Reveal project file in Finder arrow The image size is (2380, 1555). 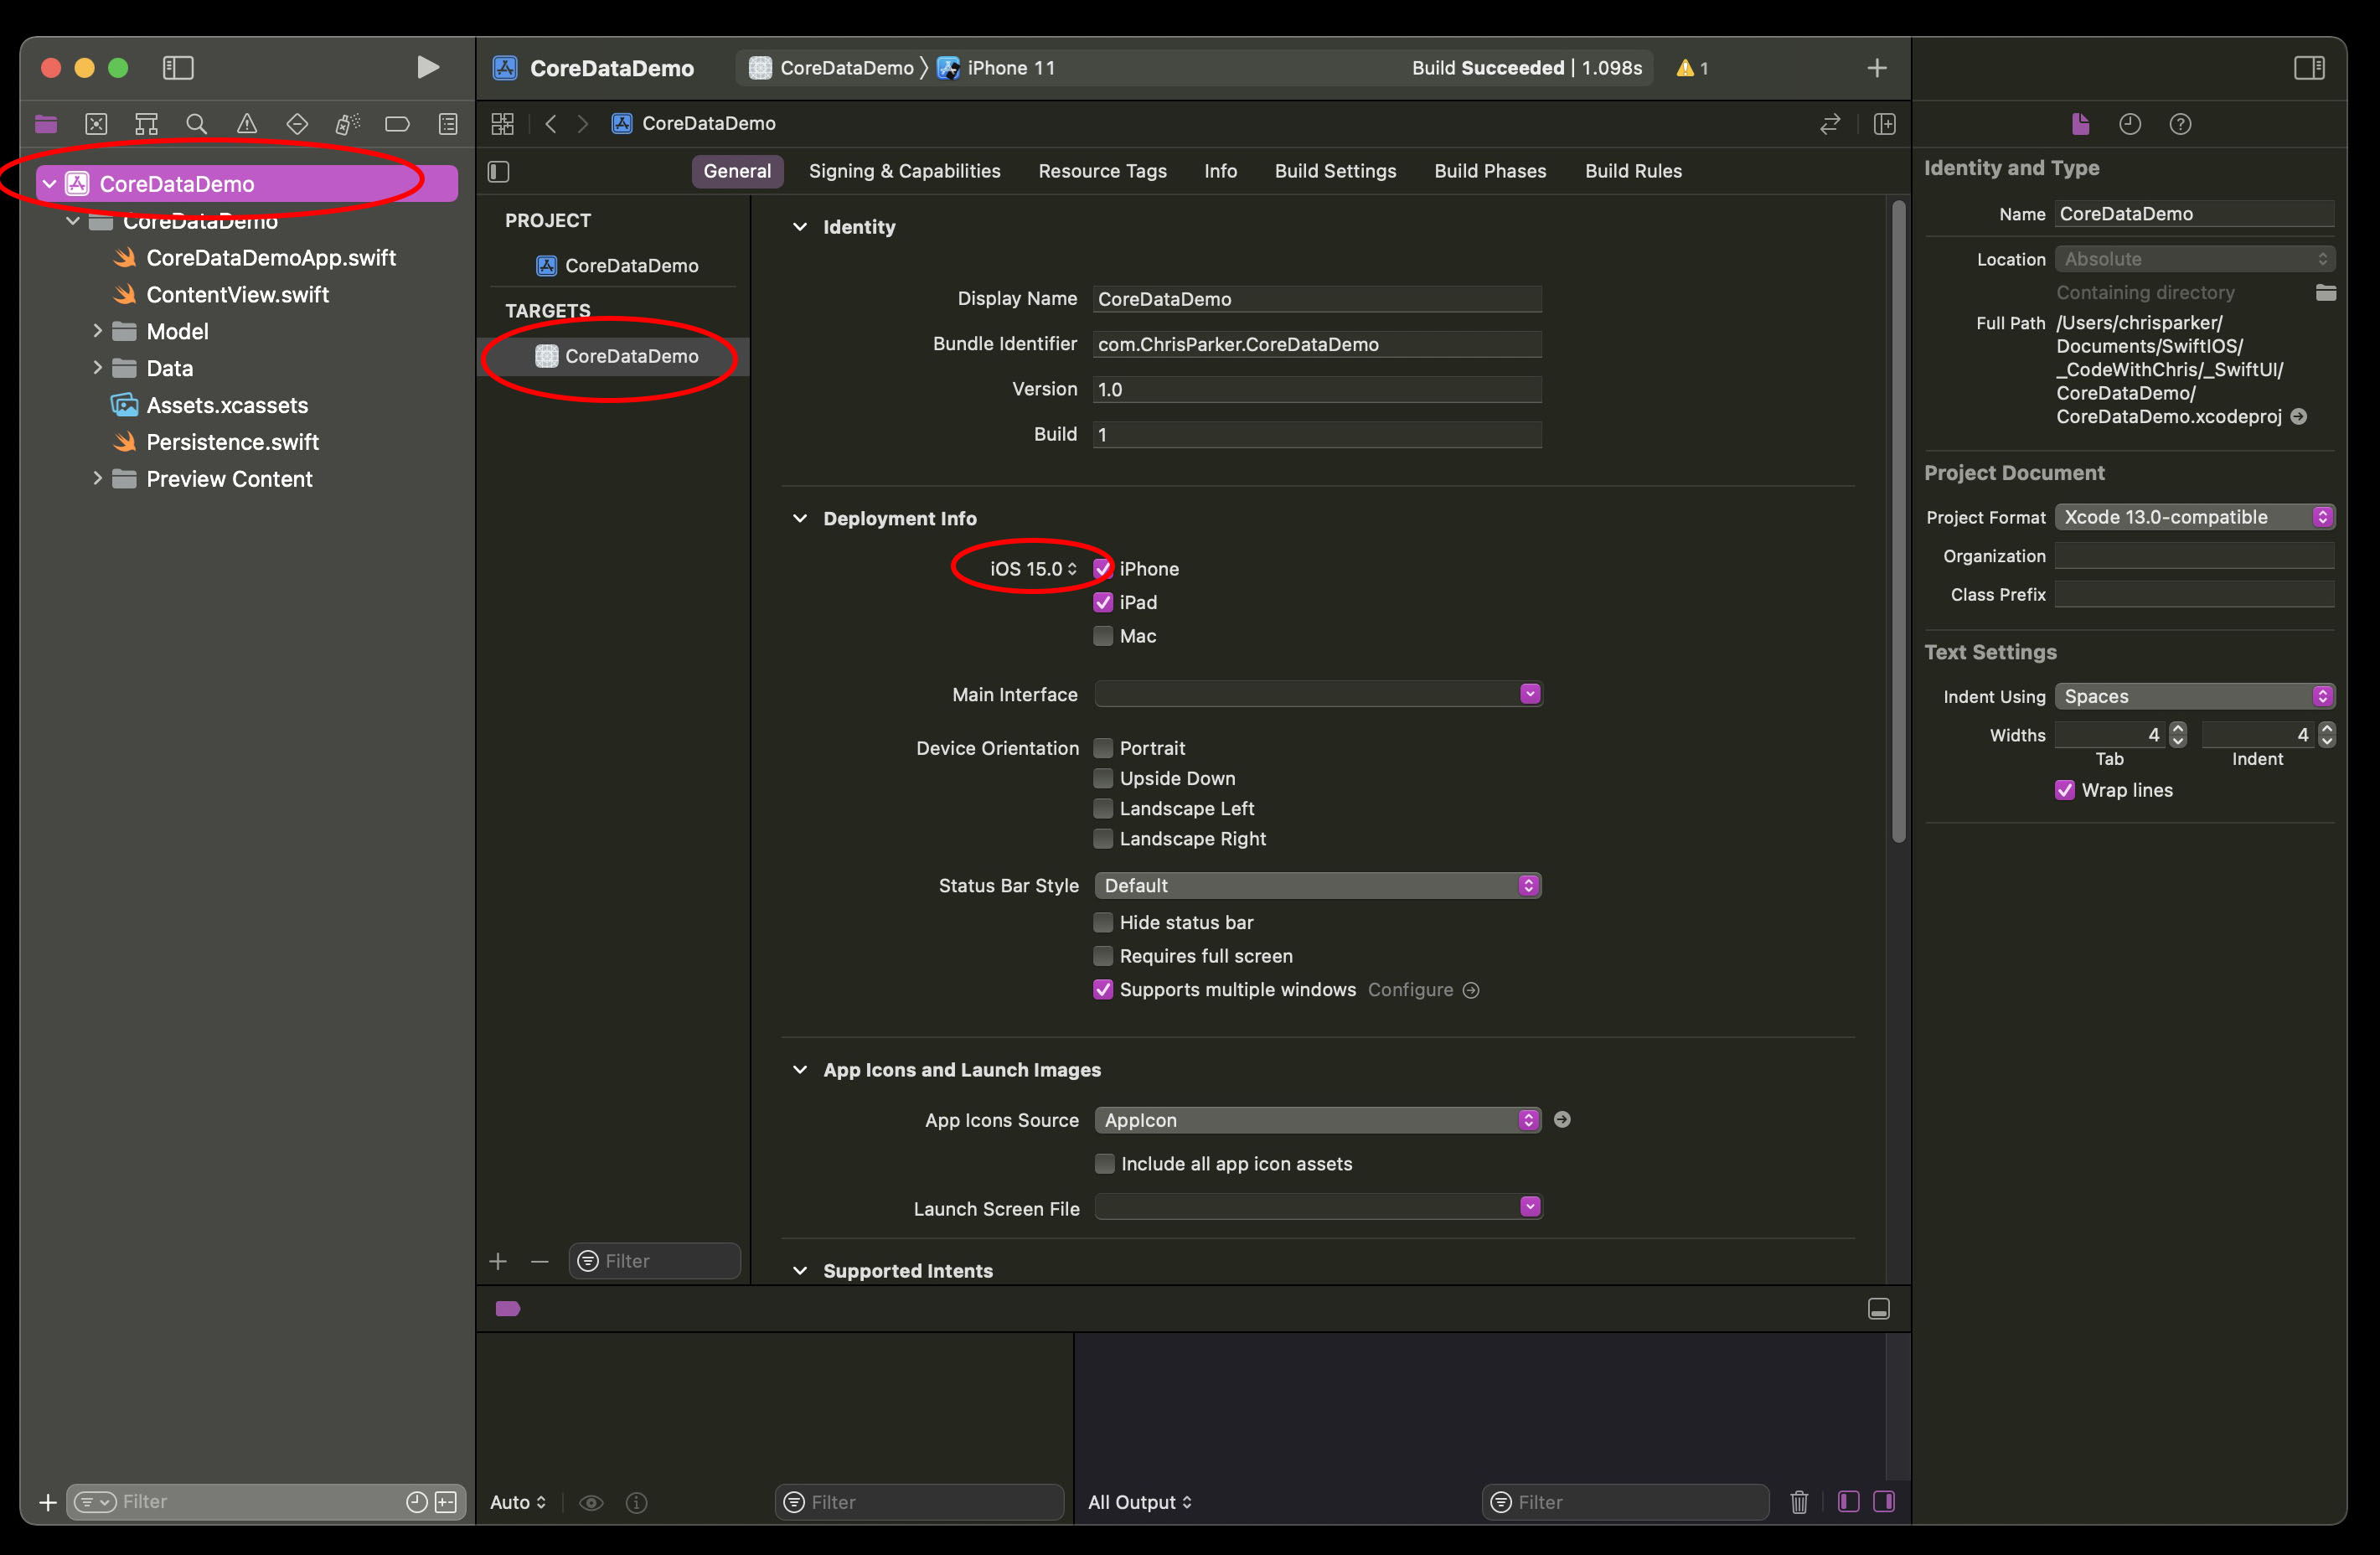[x=2299, y=416]
